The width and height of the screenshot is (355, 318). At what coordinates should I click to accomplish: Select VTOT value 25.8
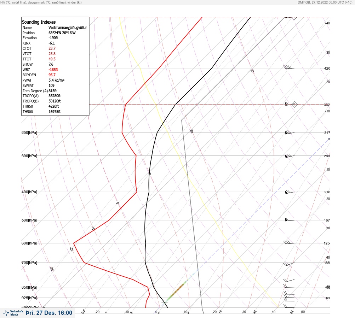click(x=52, y=54)
